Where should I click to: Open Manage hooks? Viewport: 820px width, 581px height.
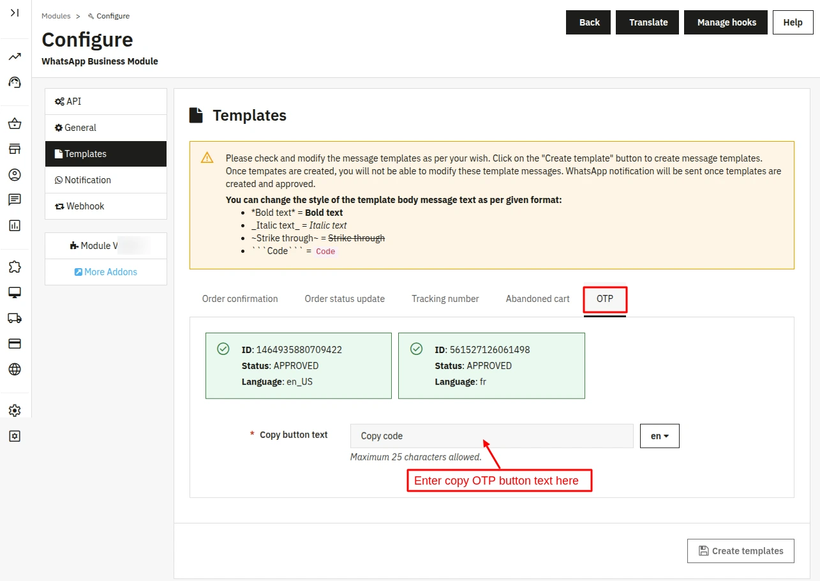(726, 22)
